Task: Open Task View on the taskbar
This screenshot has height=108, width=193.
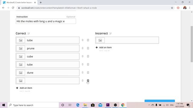Action: pos(70,105)
